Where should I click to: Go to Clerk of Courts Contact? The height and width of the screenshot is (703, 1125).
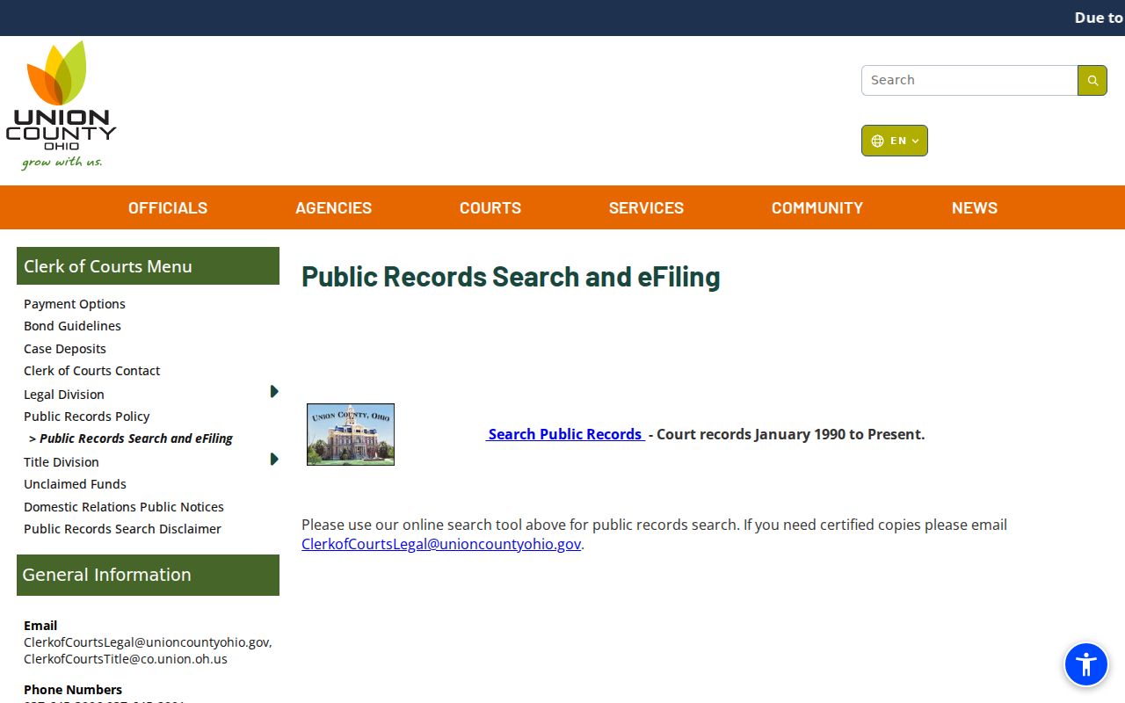[x=92, y=371]
